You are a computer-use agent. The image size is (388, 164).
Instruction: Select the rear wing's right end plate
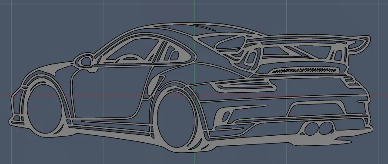click(x=363, y=44)
